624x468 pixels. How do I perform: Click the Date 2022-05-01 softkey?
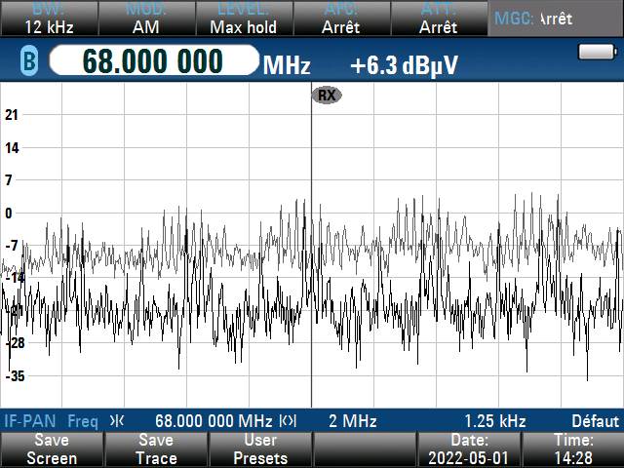(468, 449)
